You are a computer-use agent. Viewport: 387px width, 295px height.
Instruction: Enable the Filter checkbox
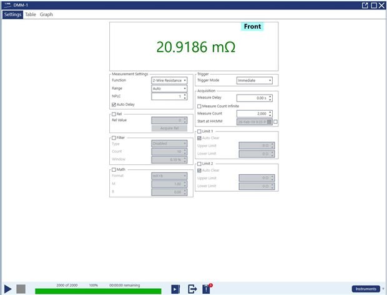pyautogui.click(x=114, y=138)
